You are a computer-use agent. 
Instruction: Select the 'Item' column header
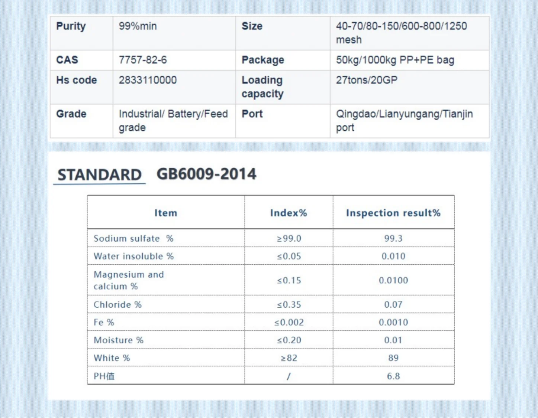[166, 213]
